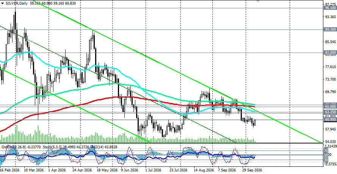Click the 77.610 price scale value
337x174 pixels.
[331, 67]
